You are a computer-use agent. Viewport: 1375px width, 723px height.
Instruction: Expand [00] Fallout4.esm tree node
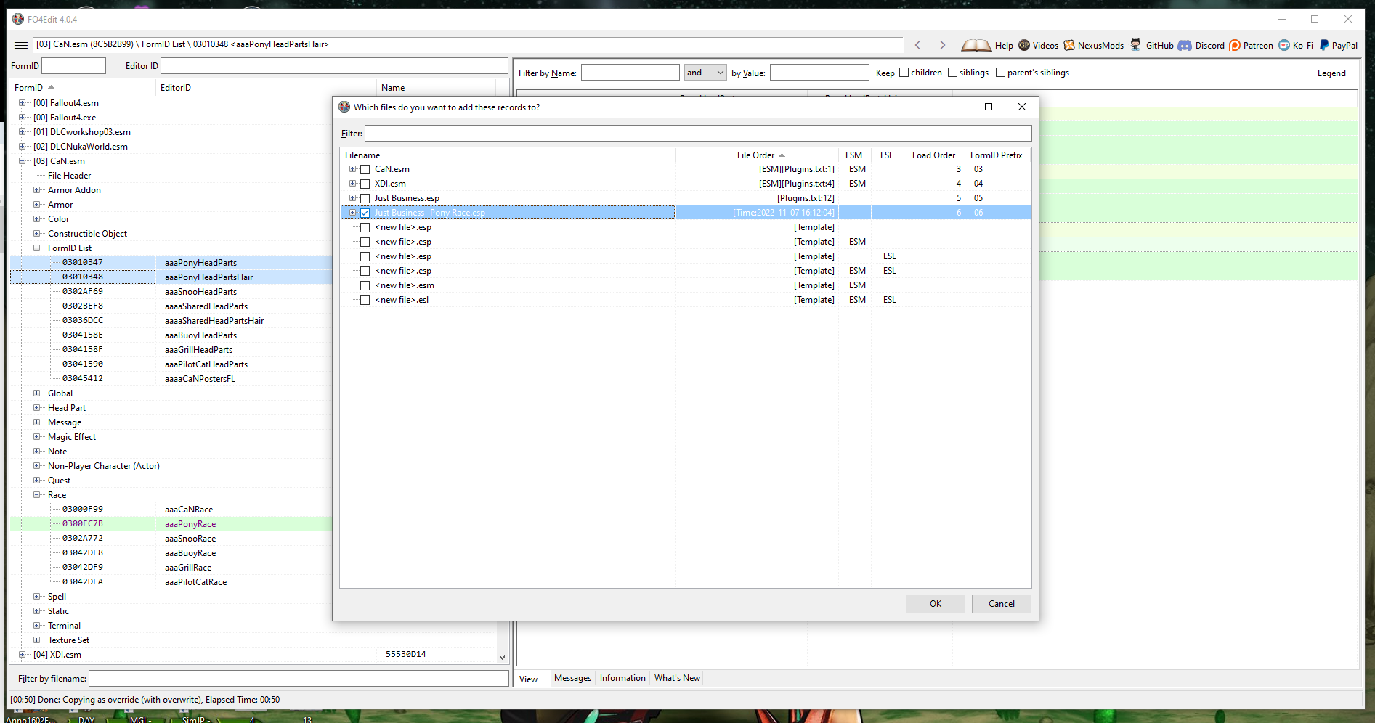tap(22, 103)
